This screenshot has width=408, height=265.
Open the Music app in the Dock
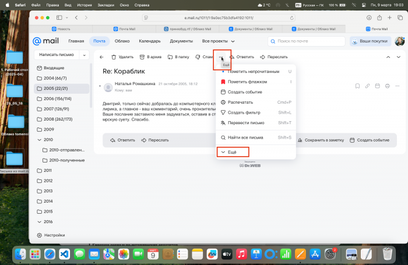click(241, 254)
